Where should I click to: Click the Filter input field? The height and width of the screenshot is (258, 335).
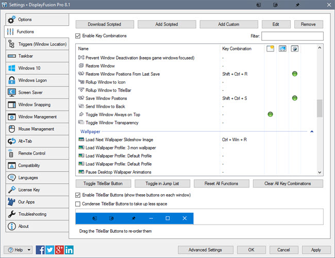point(292,36)
